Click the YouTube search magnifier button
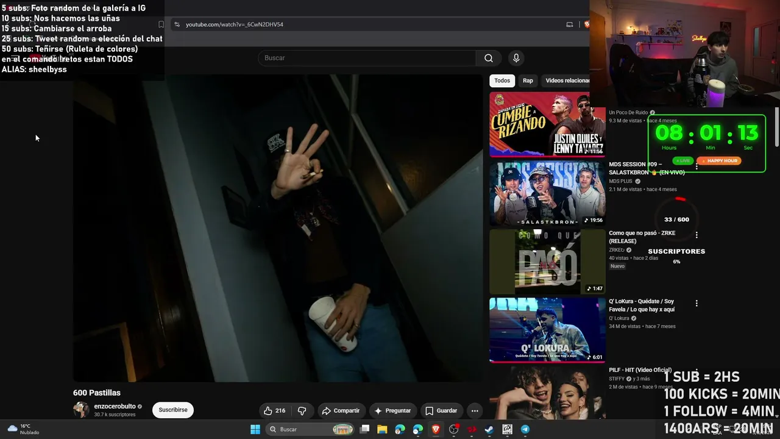 pos(489,58)
